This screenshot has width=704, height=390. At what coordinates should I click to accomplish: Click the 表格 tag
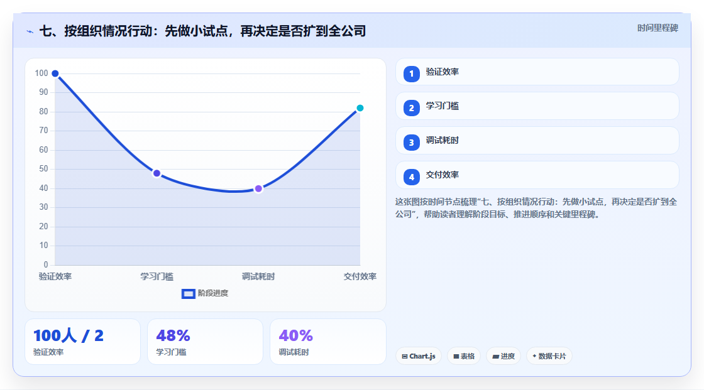[464, 356]
